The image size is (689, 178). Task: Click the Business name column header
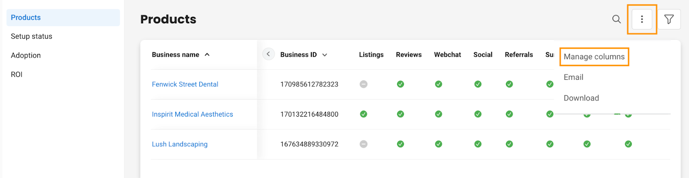(175, 54)
